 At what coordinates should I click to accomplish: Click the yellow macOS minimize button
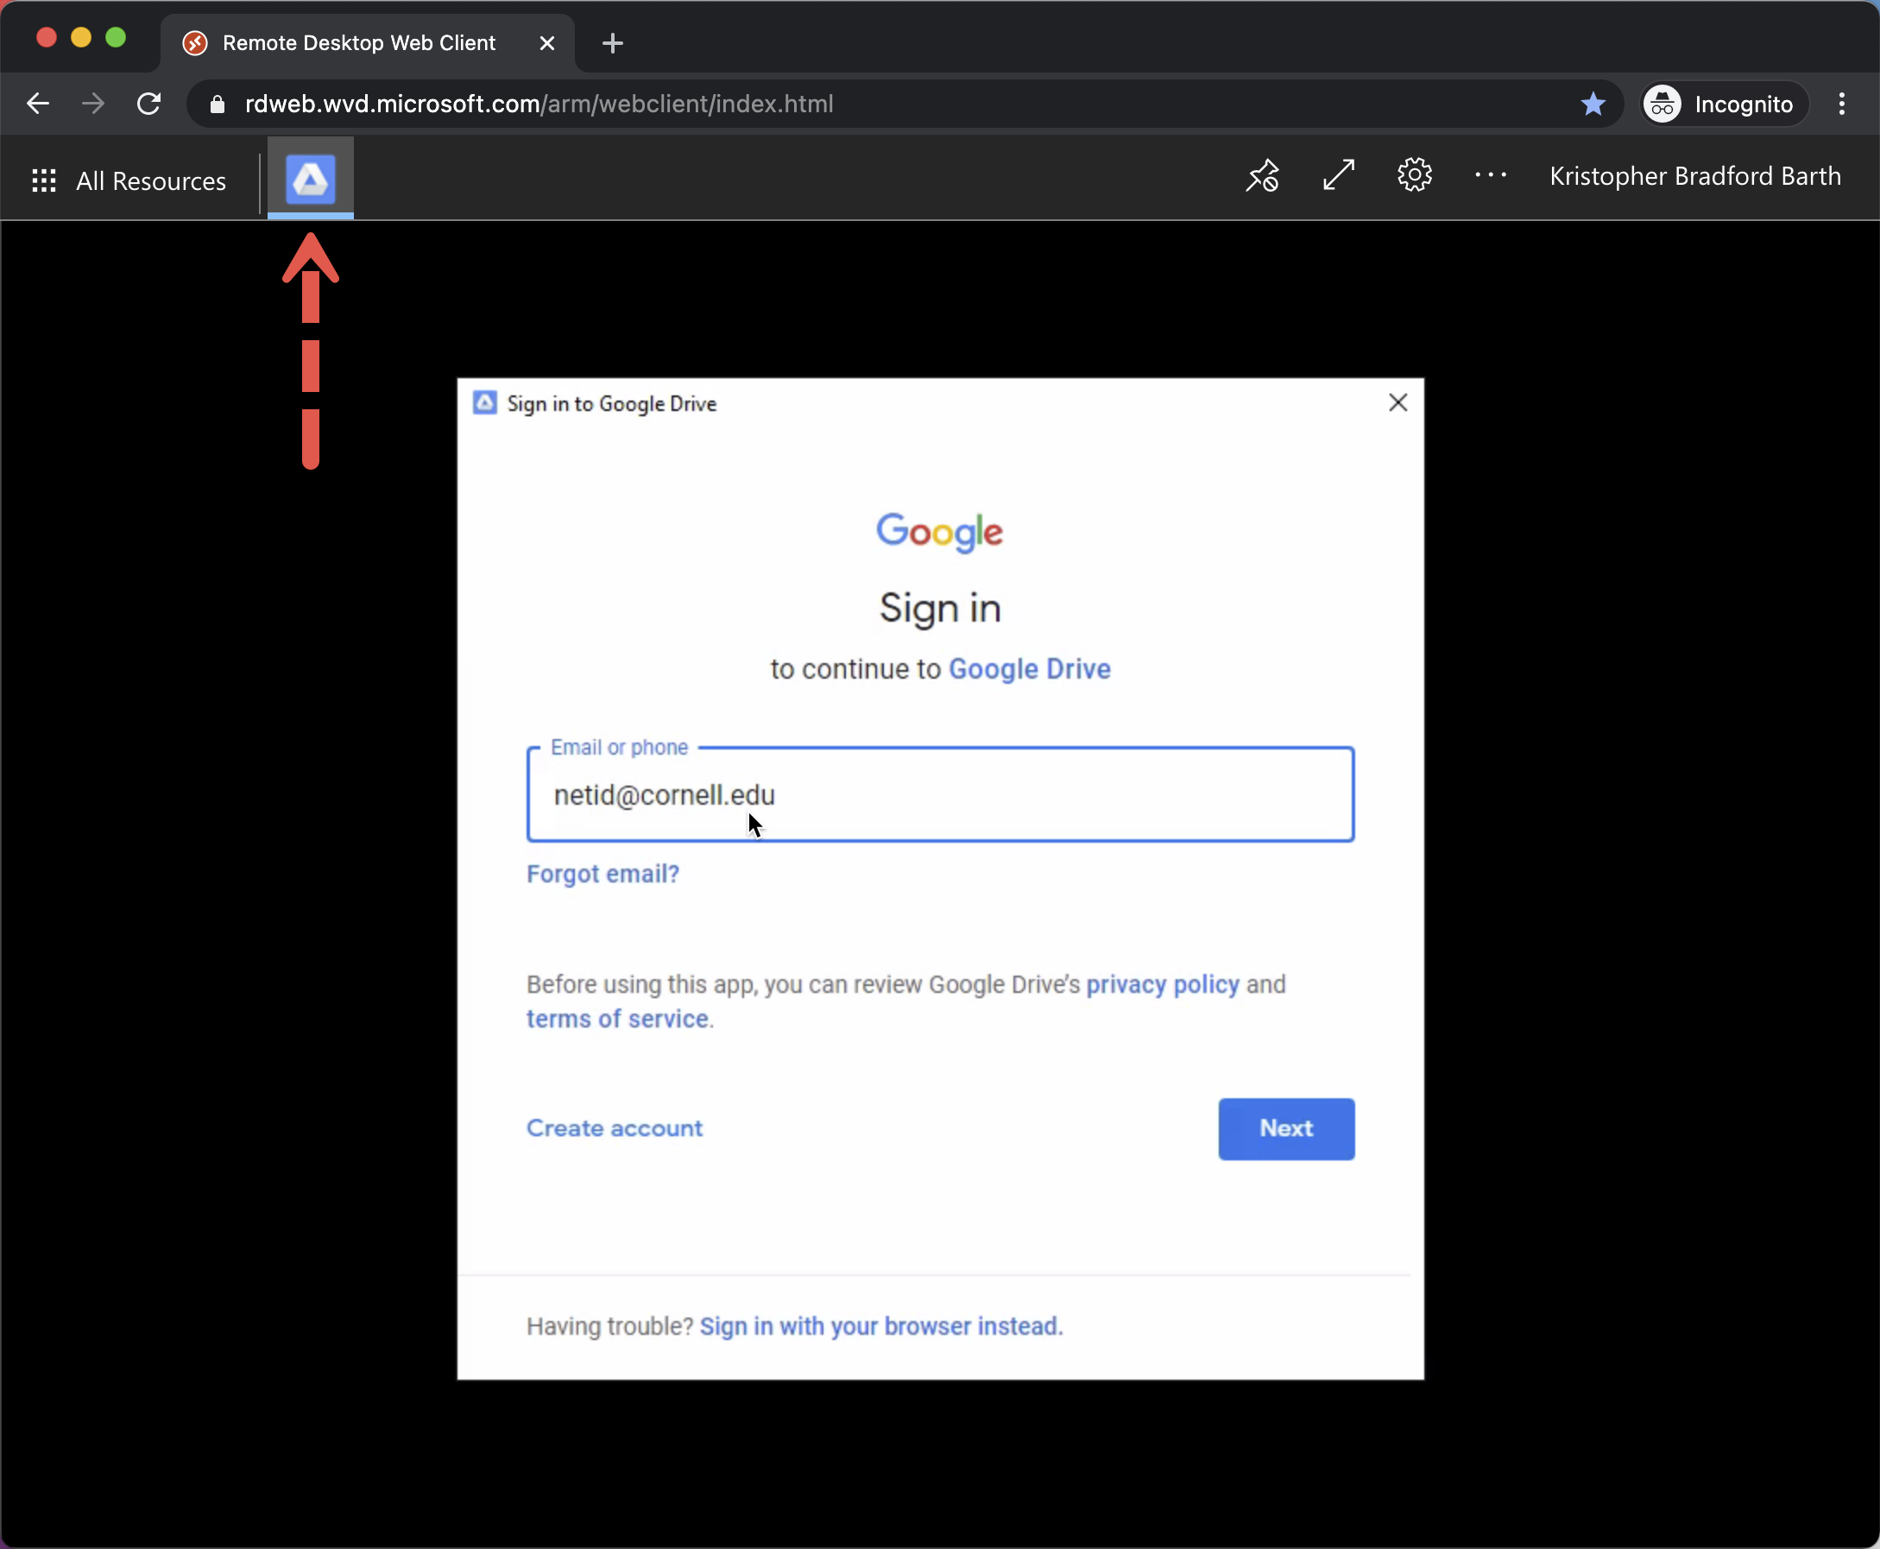81,37
